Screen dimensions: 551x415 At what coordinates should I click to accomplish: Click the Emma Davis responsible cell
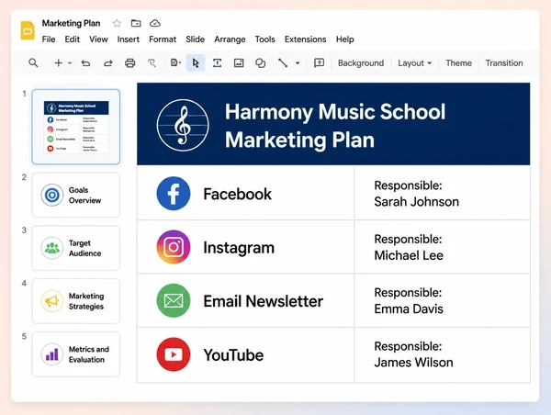pos(442,301)
